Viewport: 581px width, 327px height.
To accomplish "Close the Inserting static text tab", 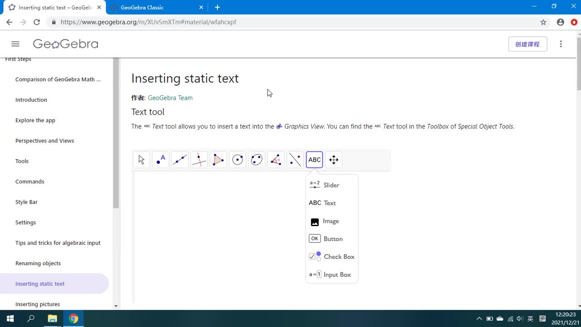I will pyautogui.click(x=99, y=7).
